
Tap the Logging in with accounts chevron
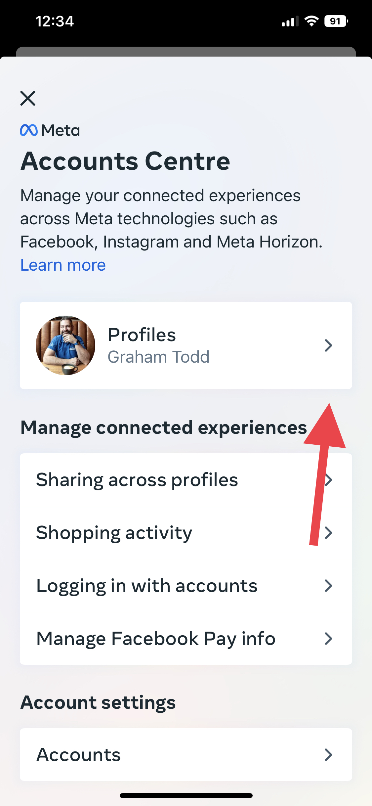328,586
